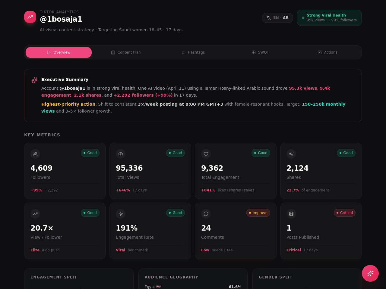This screenshot has height=289, width=386.
Task: Click the KEY METRICS section heading
Action: click(x=42, y=135)
